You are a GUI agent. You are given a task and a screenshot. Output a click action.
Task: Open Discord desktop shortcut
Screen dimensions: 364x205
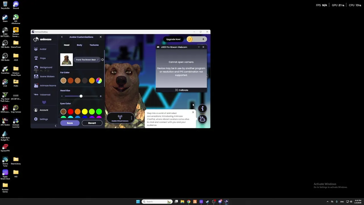coord(16,5)
